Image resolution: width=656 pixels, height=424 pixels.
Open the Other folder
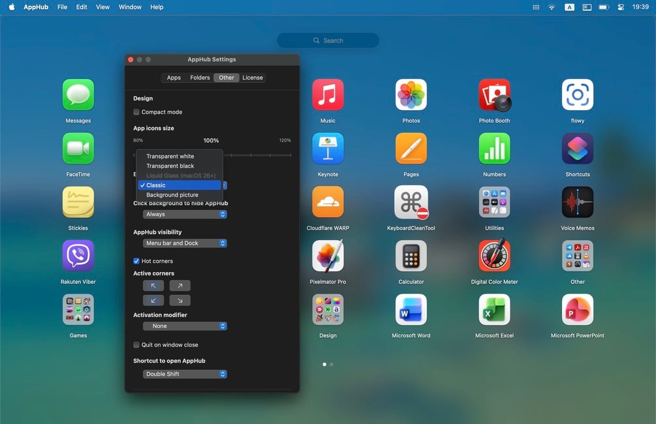click(578, 256)
